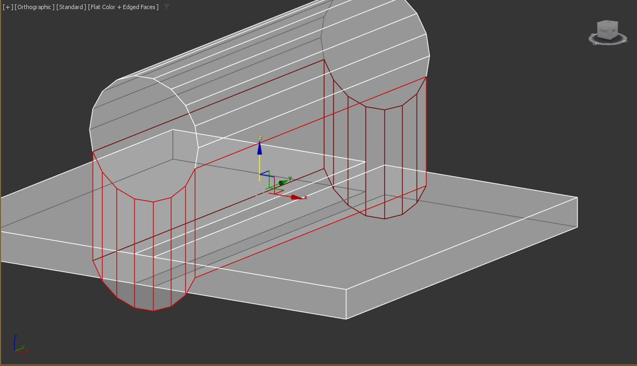Image resolution: width=637 pixels, height=366 pixels.
Task: Open the [+] general viewport menu
Action: (8, 7)
